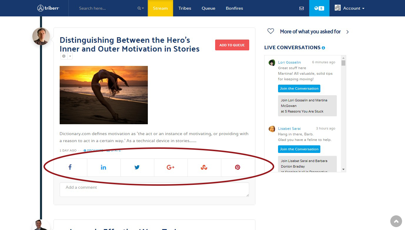This screenshot has width=405, height=230.
Task: Join the Conversation with Lori Gosselin
Action: point(299,88)
